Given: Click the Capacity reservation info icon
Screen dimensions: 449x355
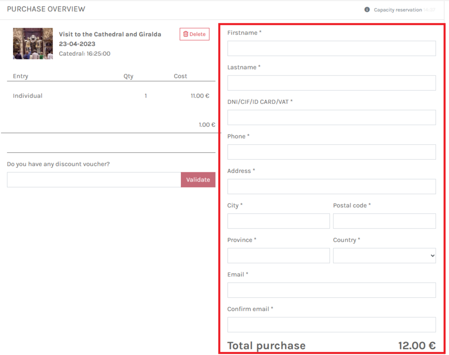Looking at the screenshot, I should coord(367,10).
